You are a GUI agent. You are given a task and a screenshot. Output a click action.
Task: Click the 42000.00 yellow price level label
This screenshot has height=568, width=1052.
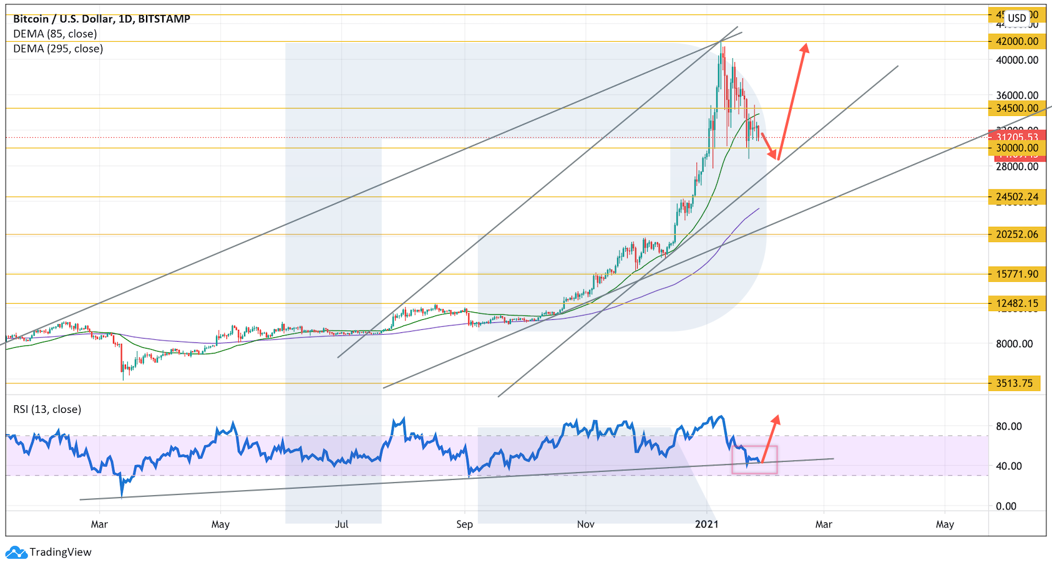coord(1016,42)
